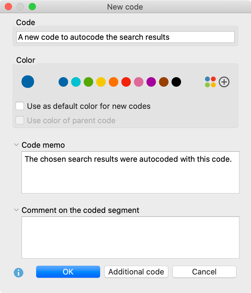This screenshot has width=251, height=293.
Task: Click the add custom color plus icon
Action: point(224,82)
